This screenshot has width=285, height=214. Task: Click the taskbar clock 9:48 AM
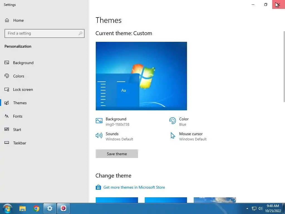(273, 208)
